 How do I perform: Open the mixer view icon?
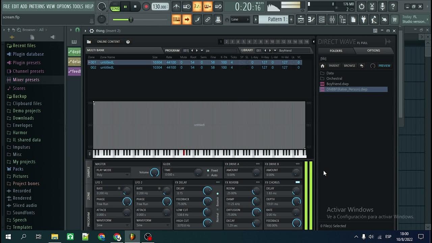[332, 20]
